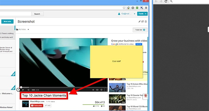Delete the Screenshot note with trash icon
Image resolution: width=209 pixels, height=111 pixels.
(x=146, y=22)
